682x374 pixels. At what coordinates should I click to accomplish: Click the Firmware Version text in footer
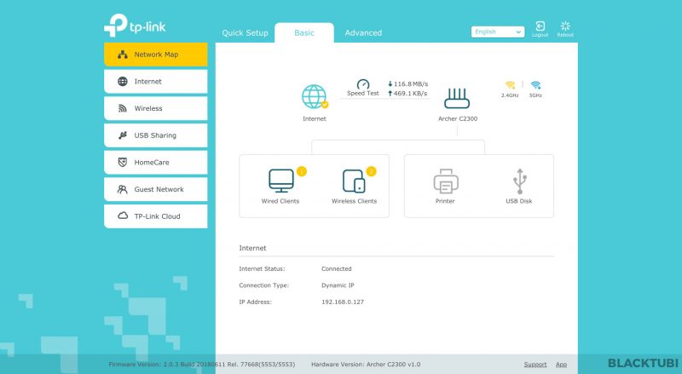tap(202, 365)
